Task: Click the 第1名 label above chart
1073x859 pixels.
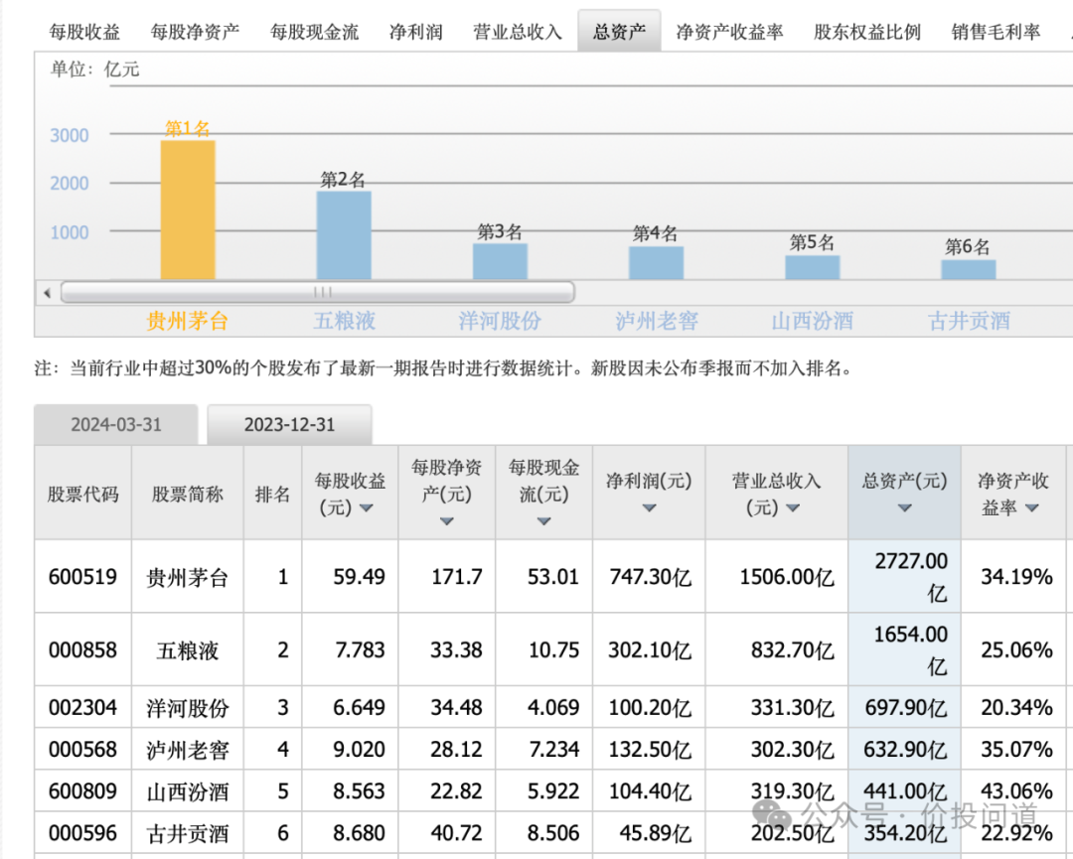Action: coord(188,128)
